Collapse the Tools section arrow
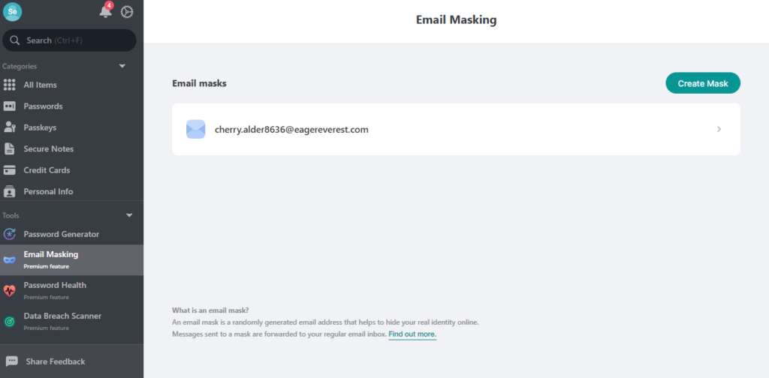The image size is (769, 378). click(129, 215)
